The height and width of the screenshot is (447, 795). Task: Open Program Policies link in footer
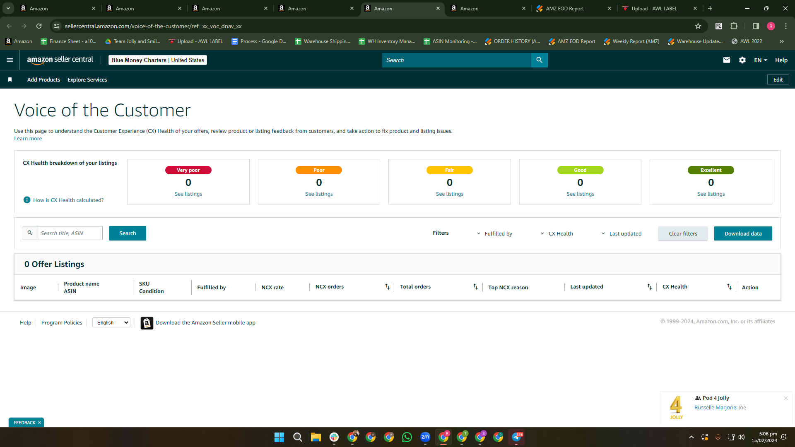(62, 323)
